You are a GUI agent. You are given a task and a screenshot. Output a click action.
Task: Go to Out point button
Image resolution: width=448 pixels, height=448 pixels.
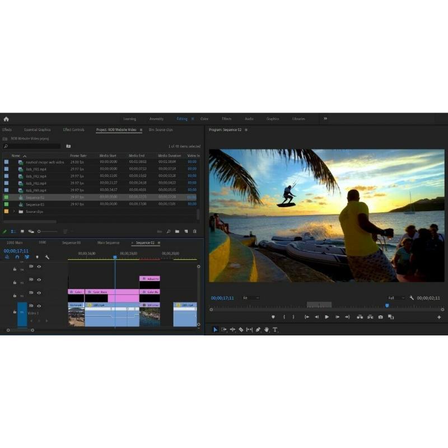(347, 317)
